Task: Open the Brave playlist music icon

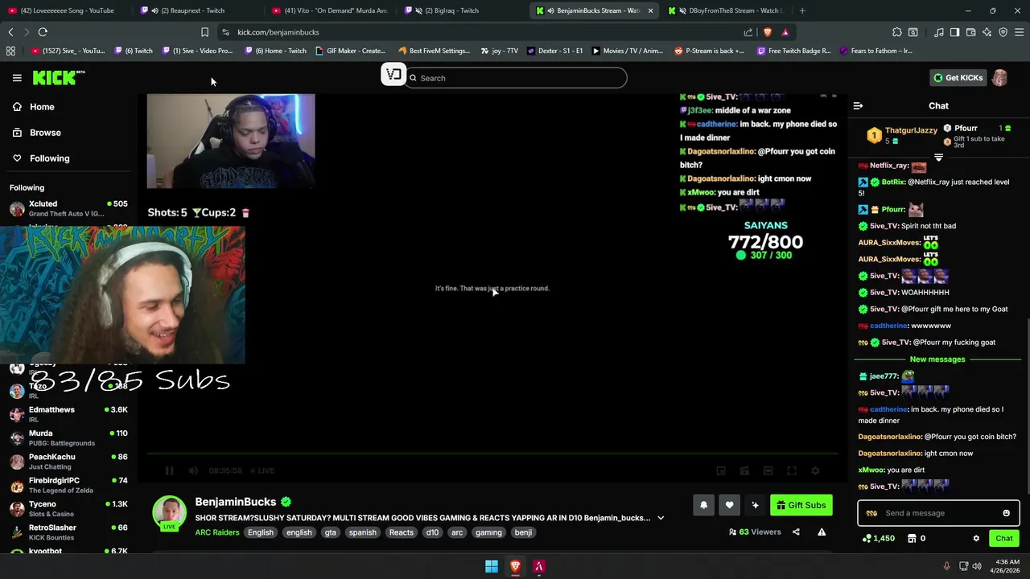Action: 938,32
